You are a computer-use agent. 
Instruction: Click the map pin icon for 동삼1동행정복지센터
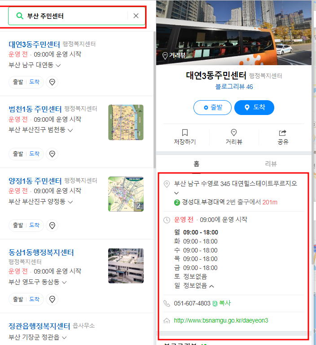click(x=52, y=300)
